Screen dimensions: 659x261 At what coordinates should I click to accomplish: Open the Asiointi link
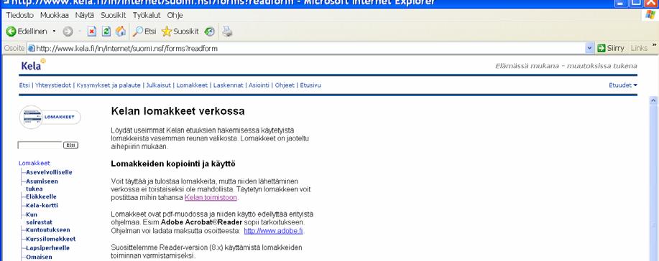(x=259, y=85)
